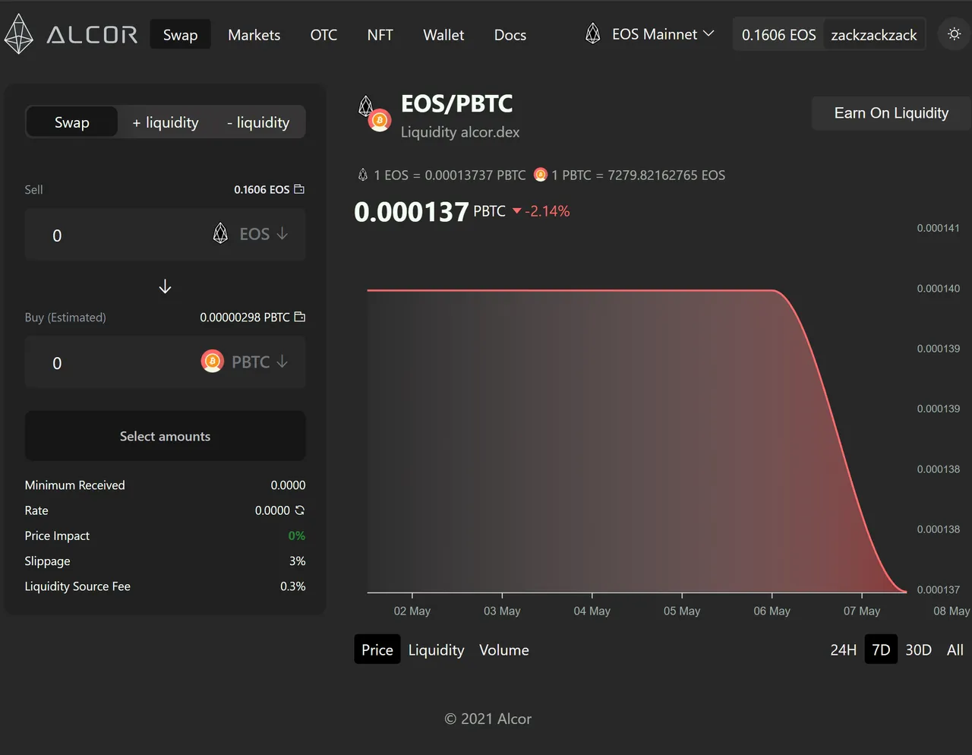Show the Liquidity chart
This screenshot has width=972, height=755.
[x=436, y=649]
